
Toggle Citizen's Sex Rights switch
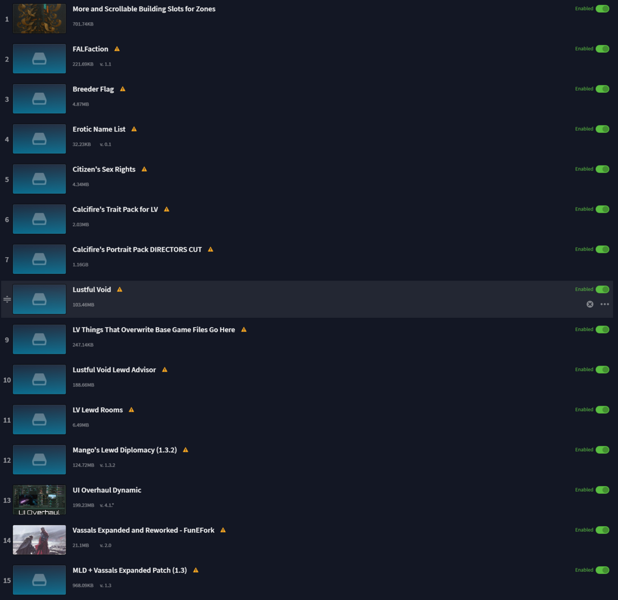(602, 169)
